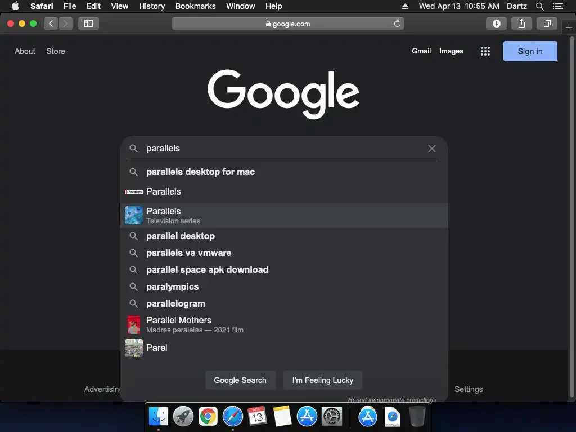Select suggestion parallels vs vmware

[284, 253]
